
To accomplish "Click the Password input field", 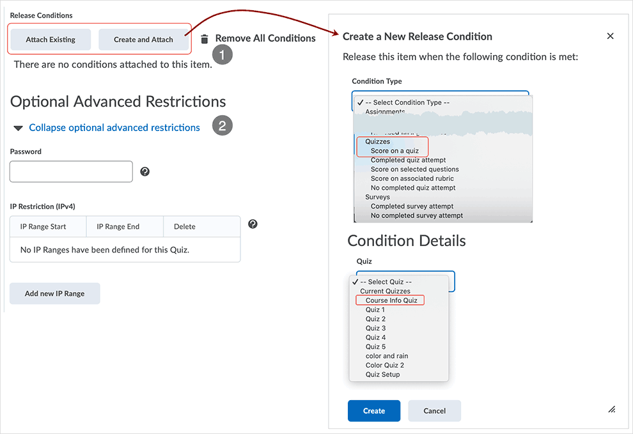I will [71, 171].
